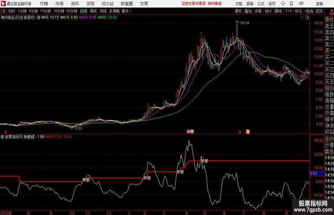Select the 月线 monthly period tab

pyautogui.click(x=103, y=11)
